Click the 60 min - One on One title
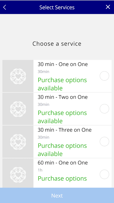 pyautogui.click(x=63, y=163)
